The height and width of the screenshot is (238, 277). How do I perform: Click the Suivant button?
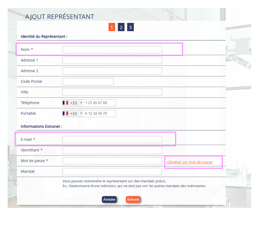pyautogui.click(x=133, y=199)
